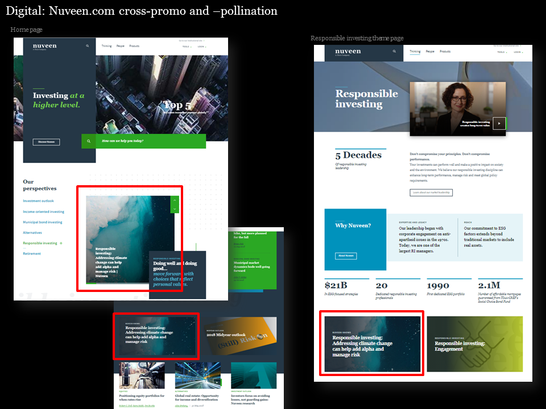Open Thinking menu on the Home page

click(x=106, y=46)
